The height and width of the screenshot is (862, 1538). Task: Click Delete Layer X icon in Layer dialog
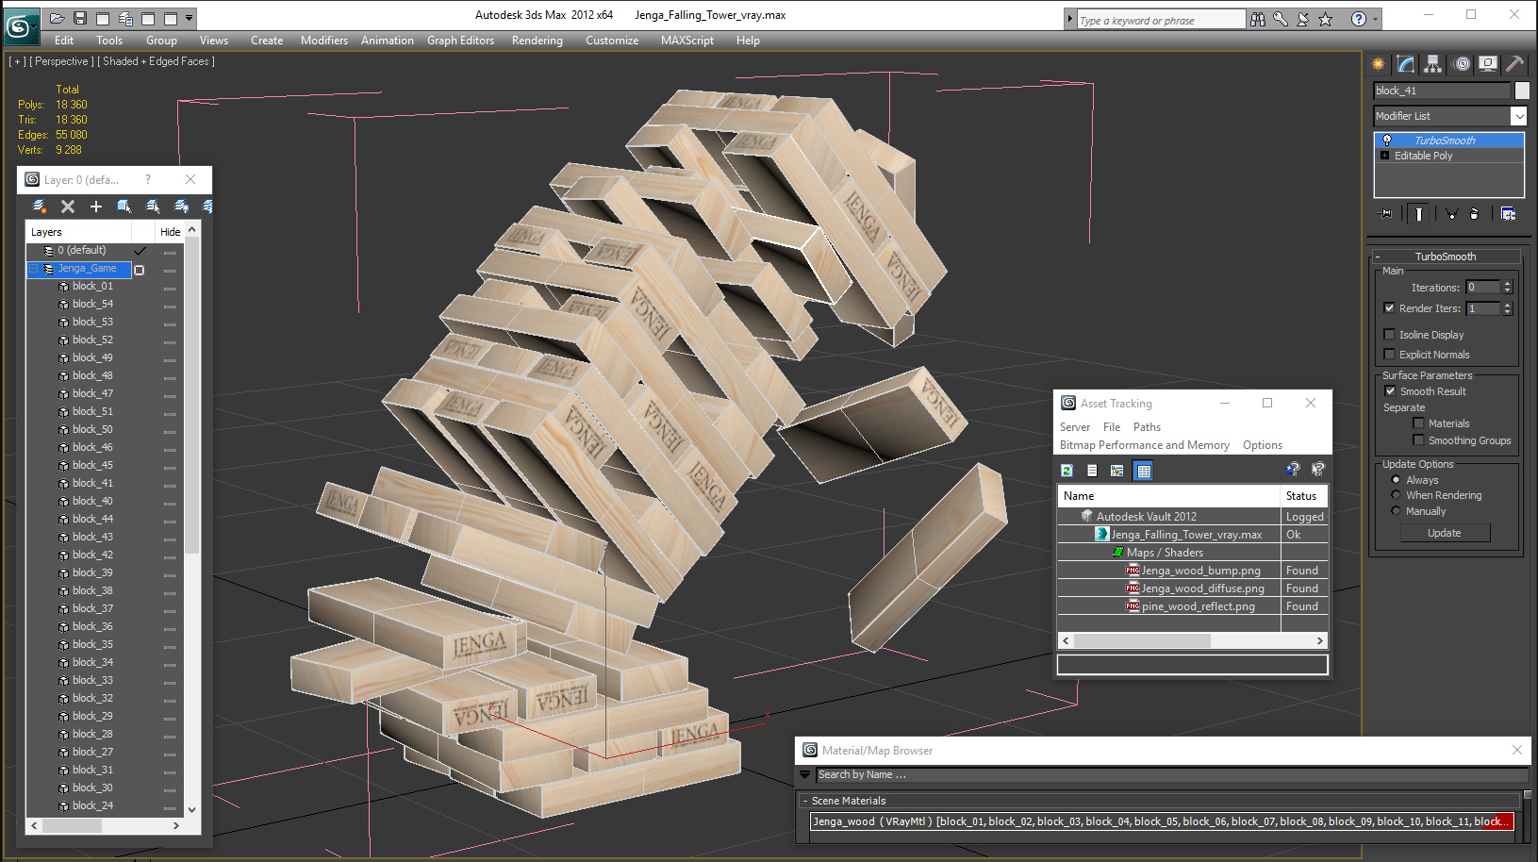point(68,206)
